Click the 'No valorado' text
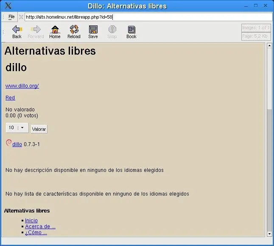Image resolution: width=274 pixels, height=246 pixels. (20, 110)
